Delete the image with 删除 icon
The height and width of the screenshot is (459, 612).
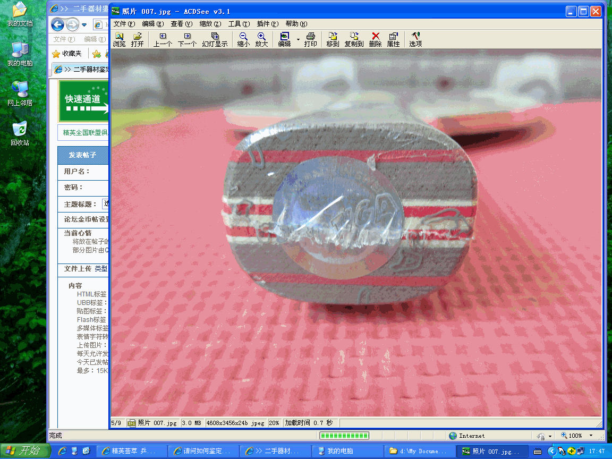[x=376, y=39]
